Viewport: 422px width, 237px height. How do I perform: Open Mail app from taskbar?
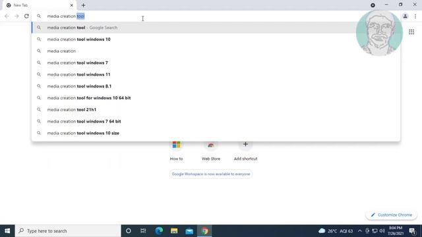point(189,231)
